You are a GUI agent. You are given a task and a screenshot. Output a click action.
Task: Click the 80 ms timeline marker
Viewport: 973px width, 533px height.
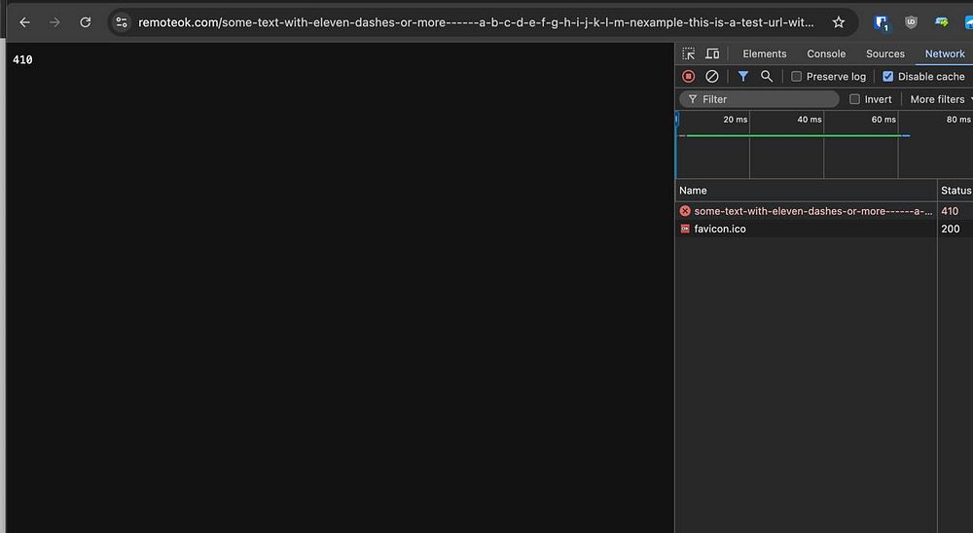coord(958,119)
